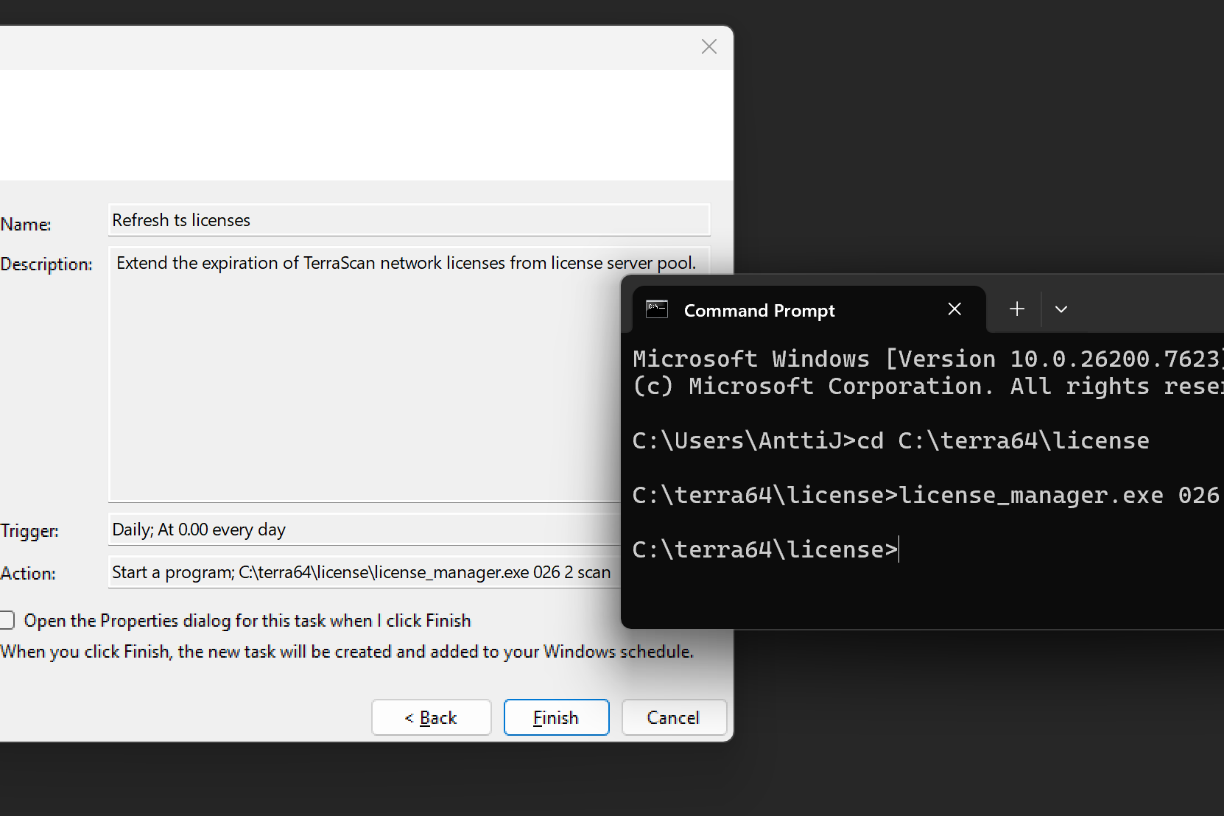
Task: Click the cd C:\terra64\license command line
Action: 890,440
